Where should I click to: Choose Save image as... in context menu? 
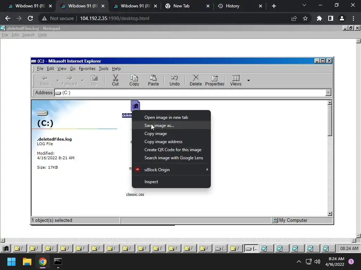171,126
